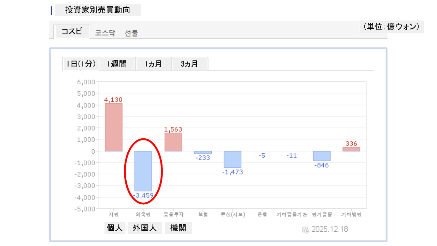437x246 pixels.
Task: Click the 2025.12.18 date text
Action: (329, 229)
